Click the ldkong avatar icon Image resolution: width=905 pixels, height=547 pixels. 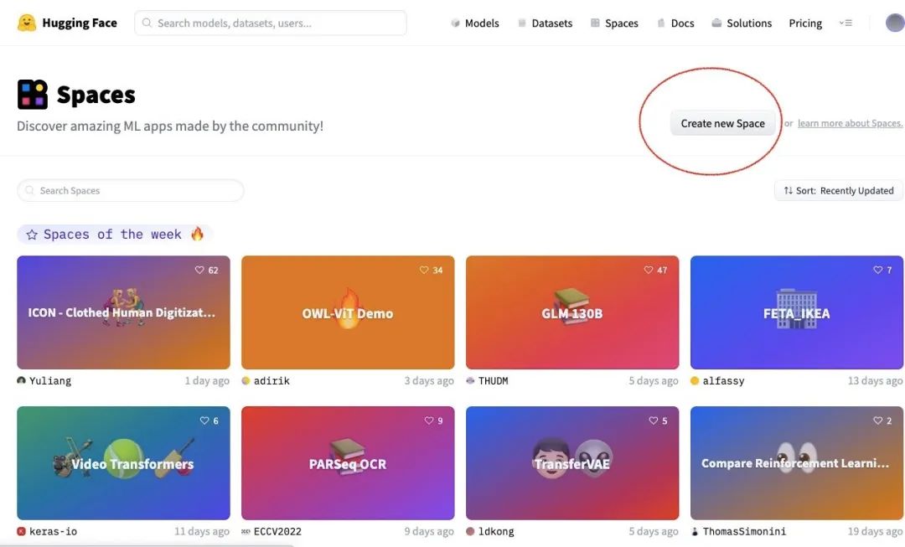[470, 531]
